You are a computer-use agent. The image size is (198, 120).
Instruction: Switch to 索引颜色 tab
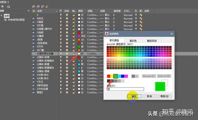[114, 41]
